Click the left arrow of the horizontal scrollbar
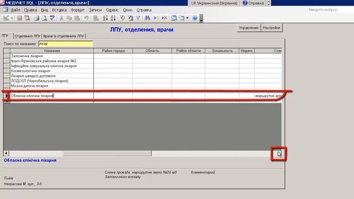The width and height of the screenshot is (354, 199). pos(6,154)
